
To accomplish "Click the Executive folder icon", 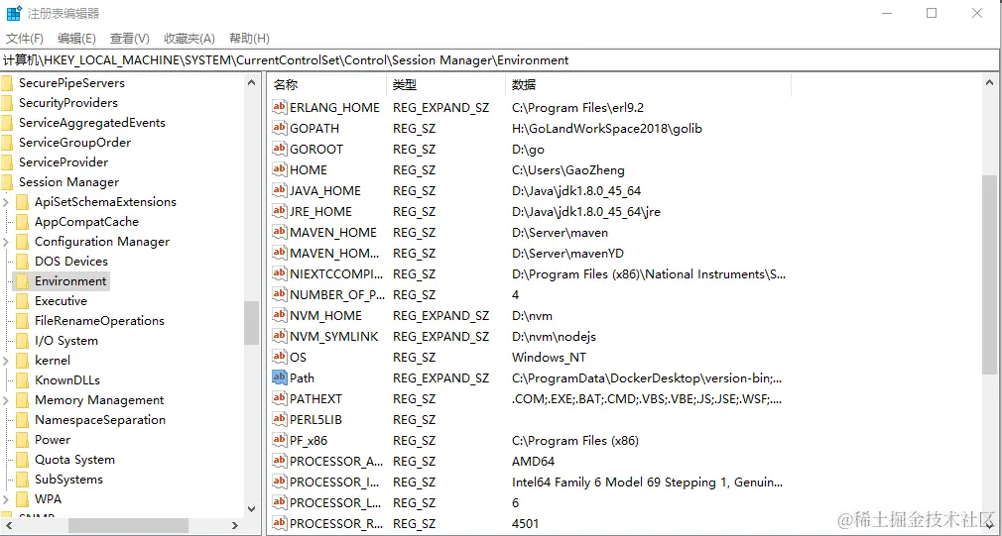I will (x=23, y=300).
